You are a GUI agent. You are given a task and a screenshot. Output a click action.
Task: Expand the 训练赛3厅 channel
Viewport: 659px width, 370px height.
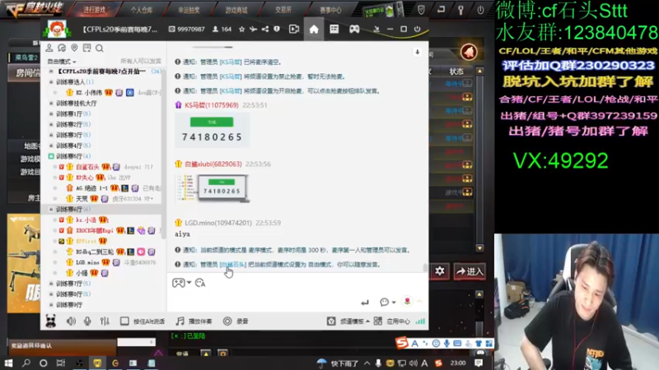[51, 135]
